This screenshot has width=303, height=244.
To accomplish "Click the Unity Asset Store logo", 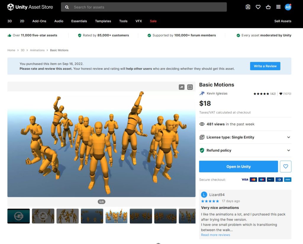I will click(x=30, y=7).
